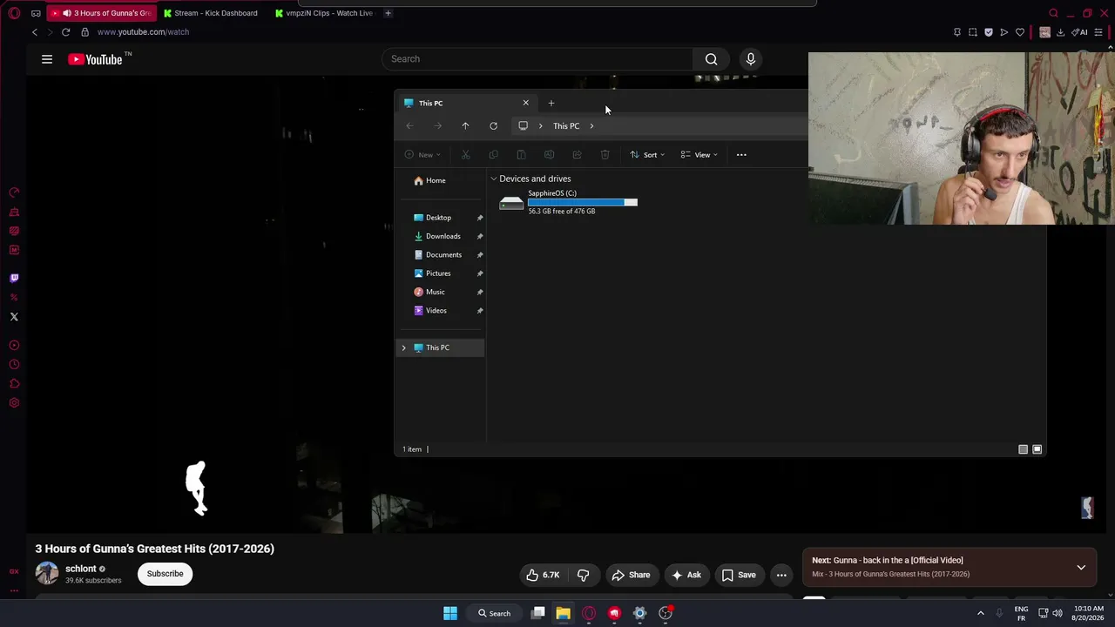
Task: Click the YouTube search magnifier button
Action: [712, 59]
